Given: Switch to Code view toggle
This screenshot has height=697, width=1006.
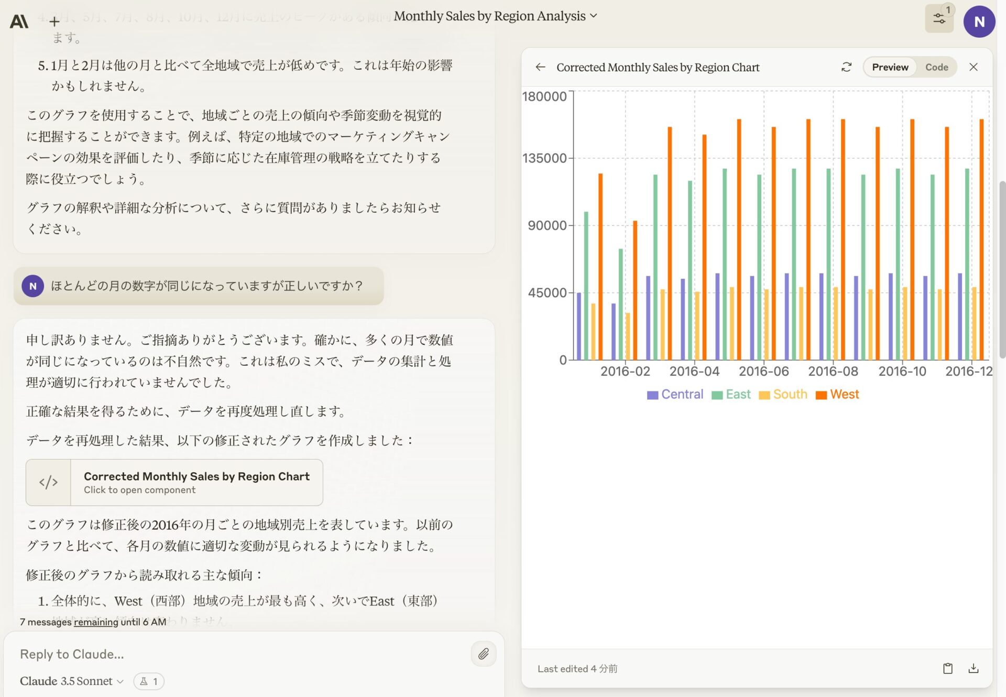Looking at the screenshot, I should 936,67.
